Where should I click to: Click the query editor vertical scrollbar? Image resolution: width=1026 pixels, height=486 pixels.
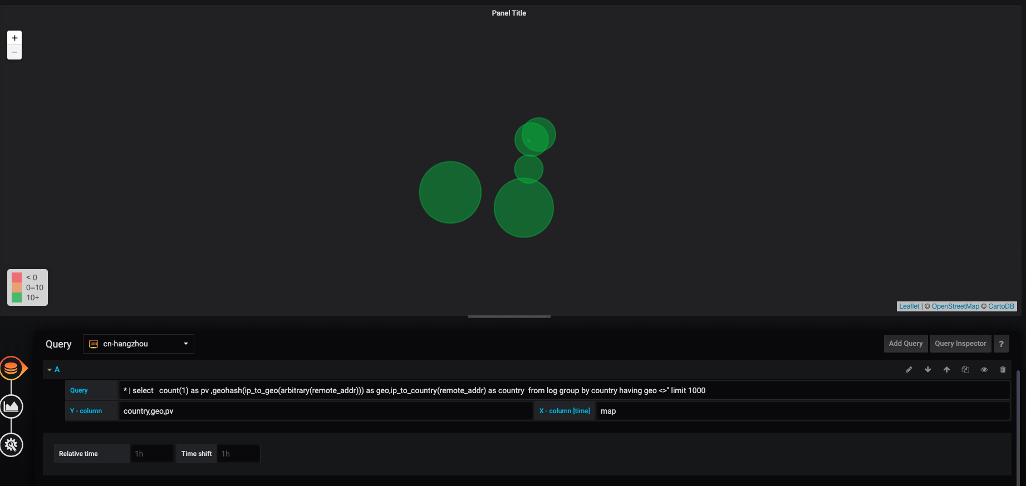tap(1018, 427)
